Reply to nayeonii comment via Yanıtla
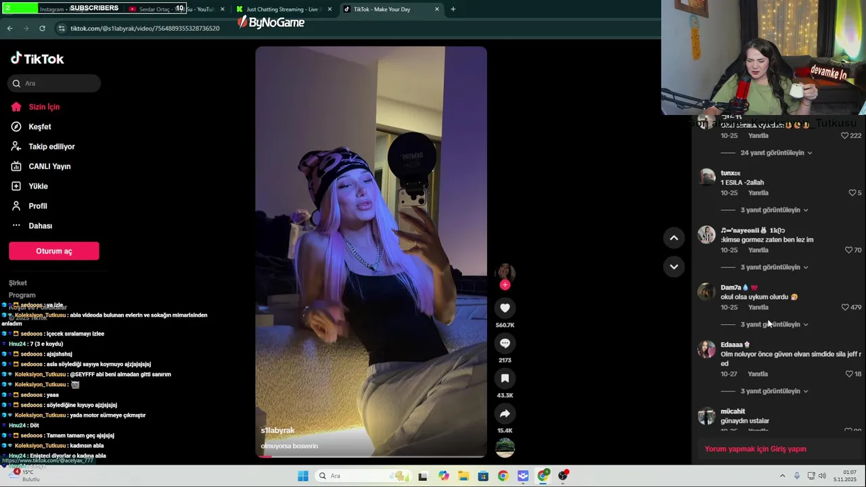The width and height of the screenshot is (866, 487). point(758,250)
